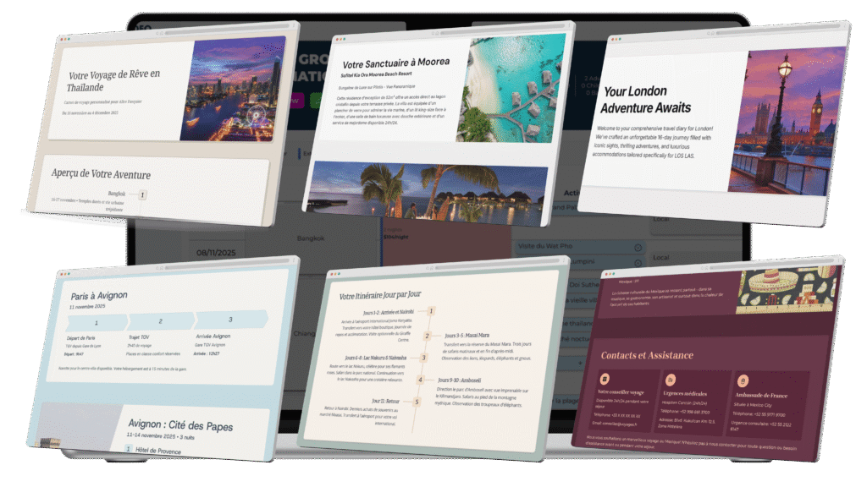
Task: Click timeline marker 1 in the Bangkok overview
Action: [x=142, y=195]
